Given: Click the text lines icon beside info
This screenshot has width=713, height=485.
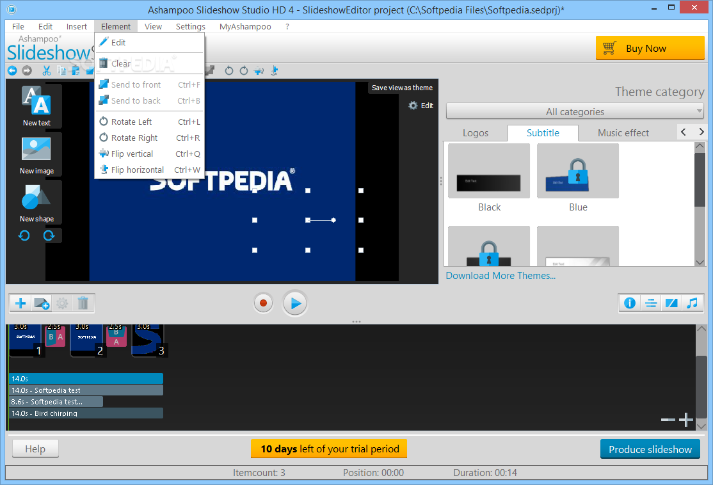Looking at the screenshot, I should [x=651, y=303].
